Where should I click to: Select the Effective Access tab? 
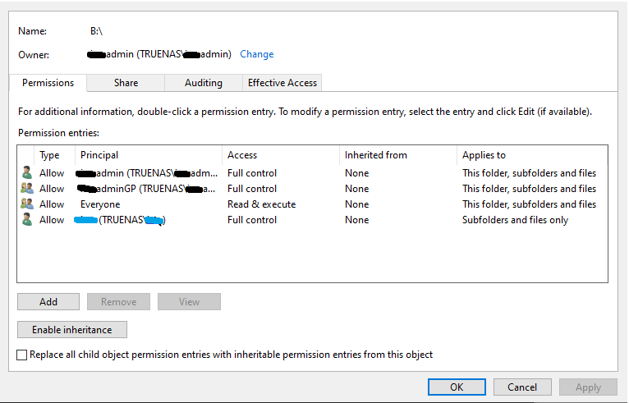283,83
